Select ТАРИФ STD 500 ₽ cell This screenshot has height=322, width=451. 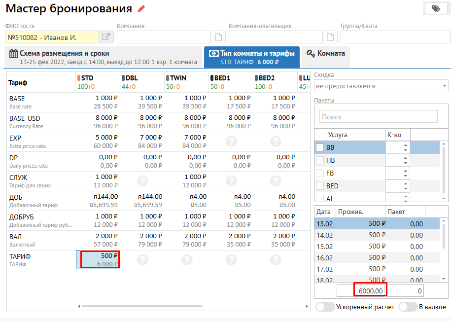[98, 260]
